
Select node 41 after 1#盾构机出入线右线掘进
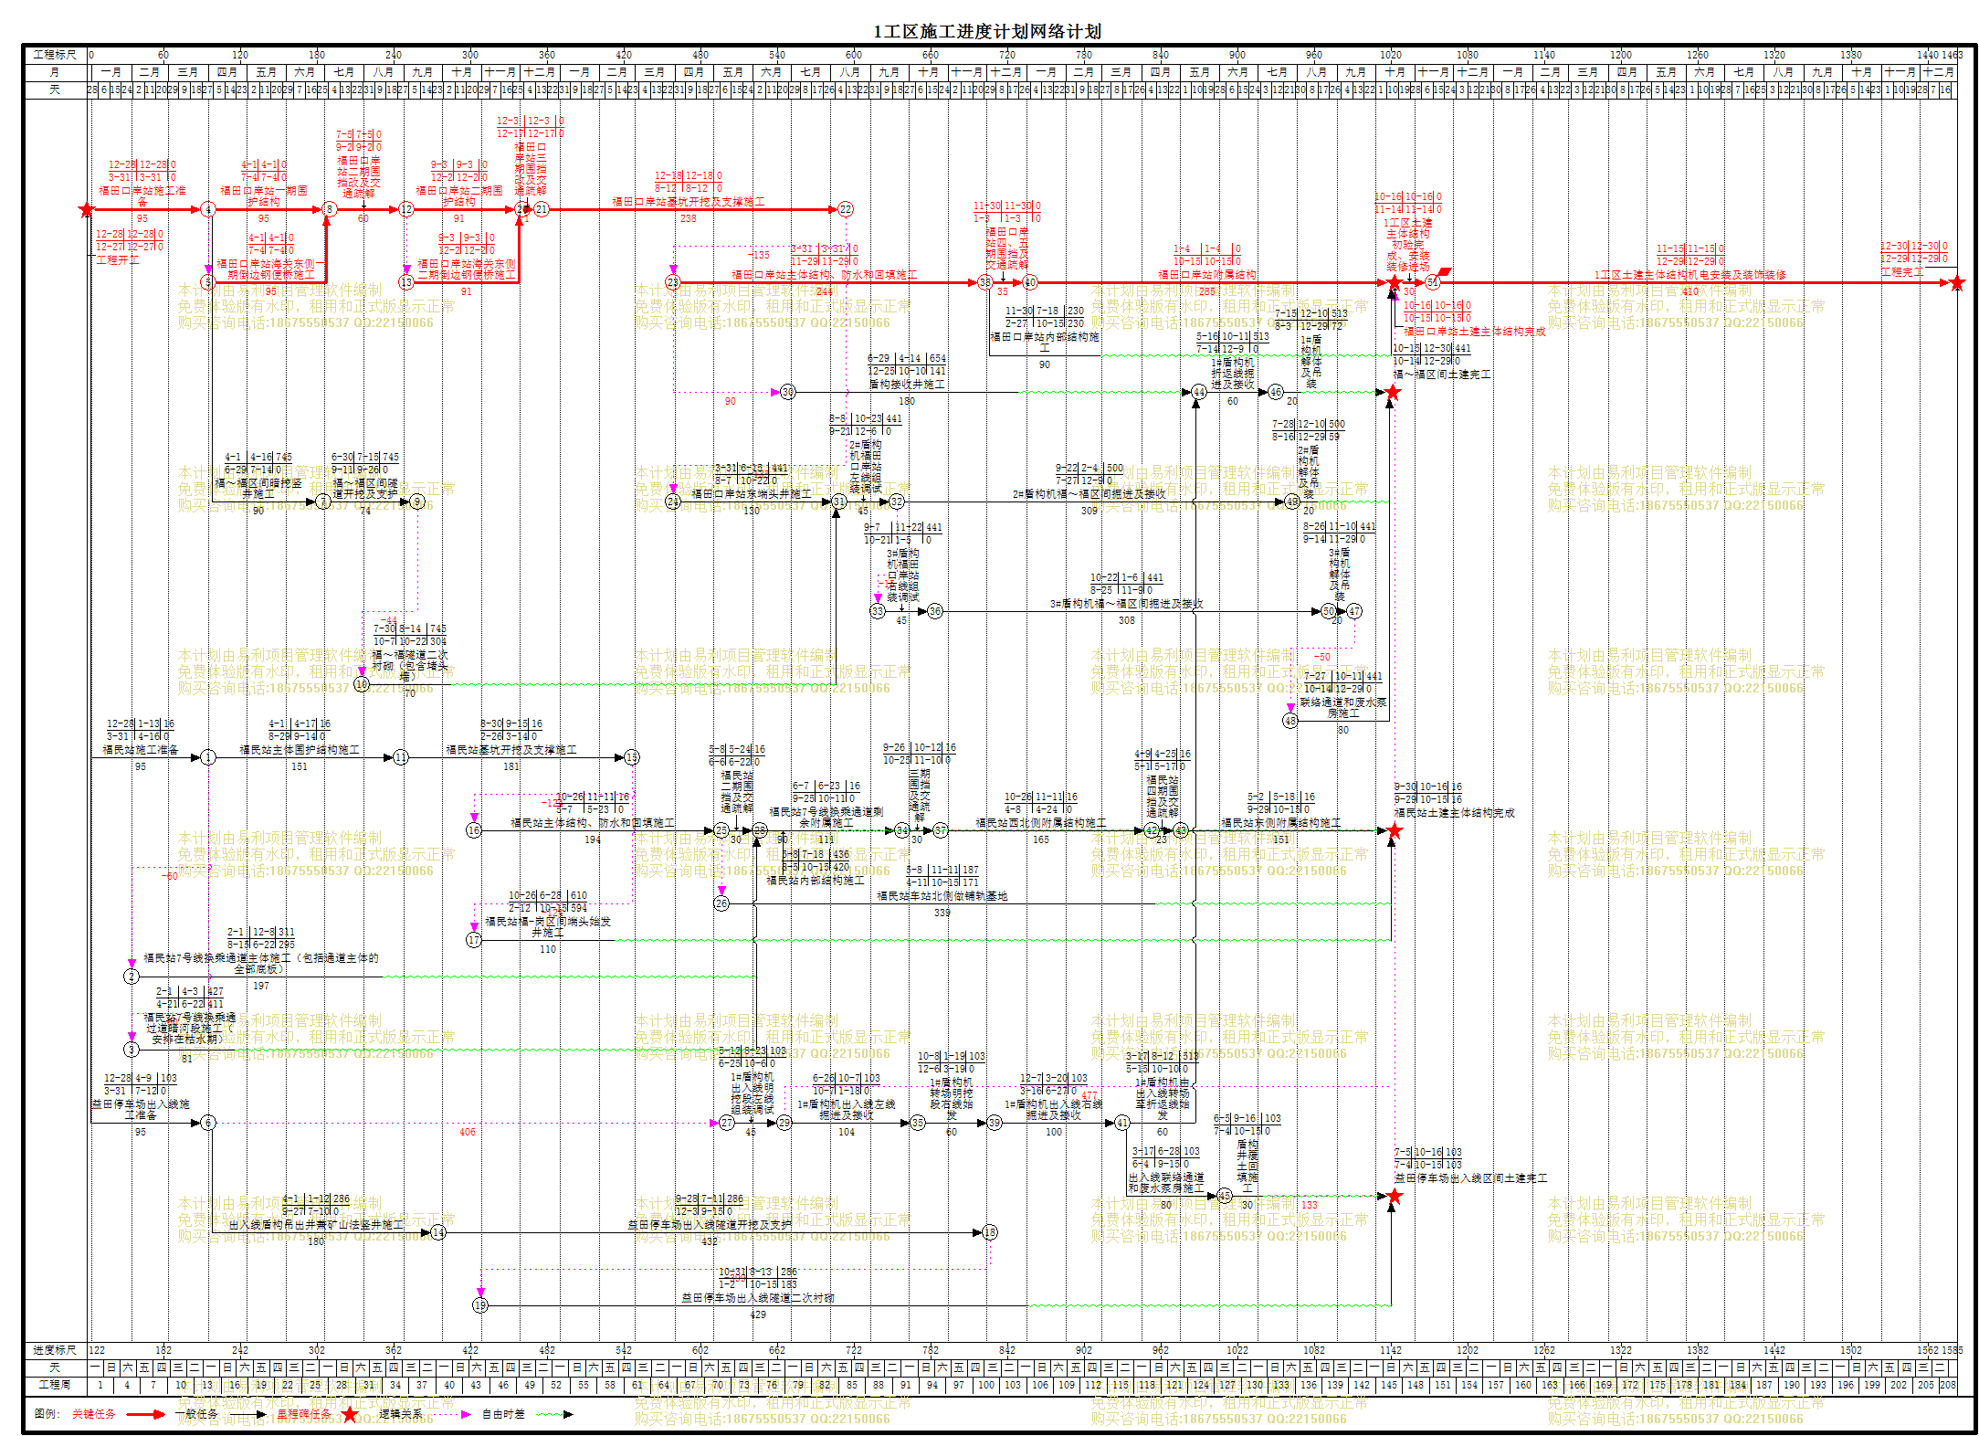[1122, 1124]
